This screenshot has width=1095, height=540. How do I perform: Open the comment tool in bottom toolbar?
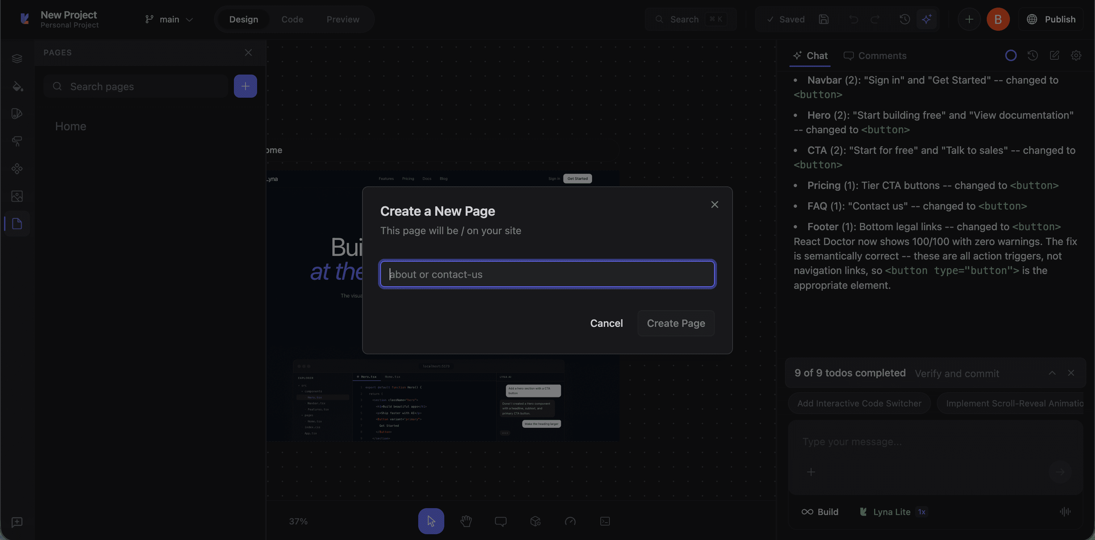pos(501,521)
